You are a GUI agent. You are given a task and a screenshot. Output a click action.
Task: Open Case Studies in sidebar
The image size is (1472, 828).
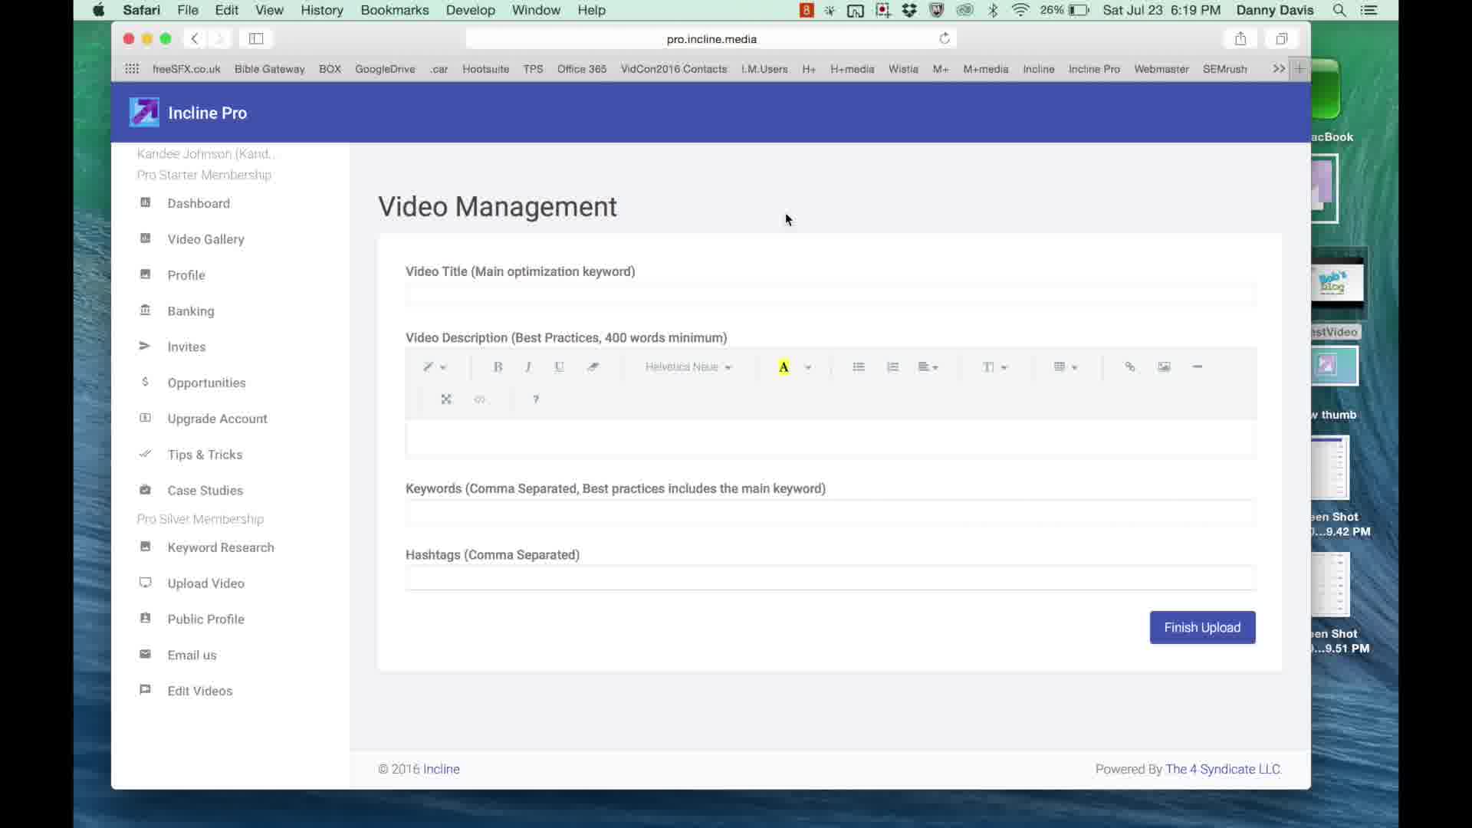click(205, 491)
